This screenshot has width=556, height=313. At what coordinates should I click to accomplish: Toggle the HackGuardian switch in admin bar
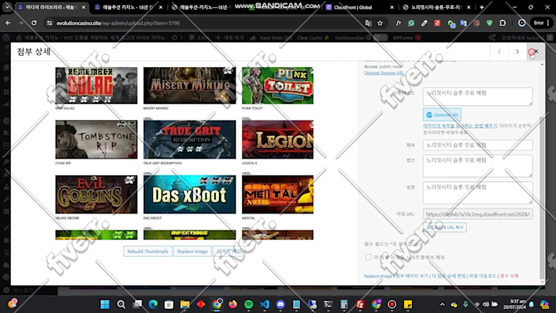380,38
